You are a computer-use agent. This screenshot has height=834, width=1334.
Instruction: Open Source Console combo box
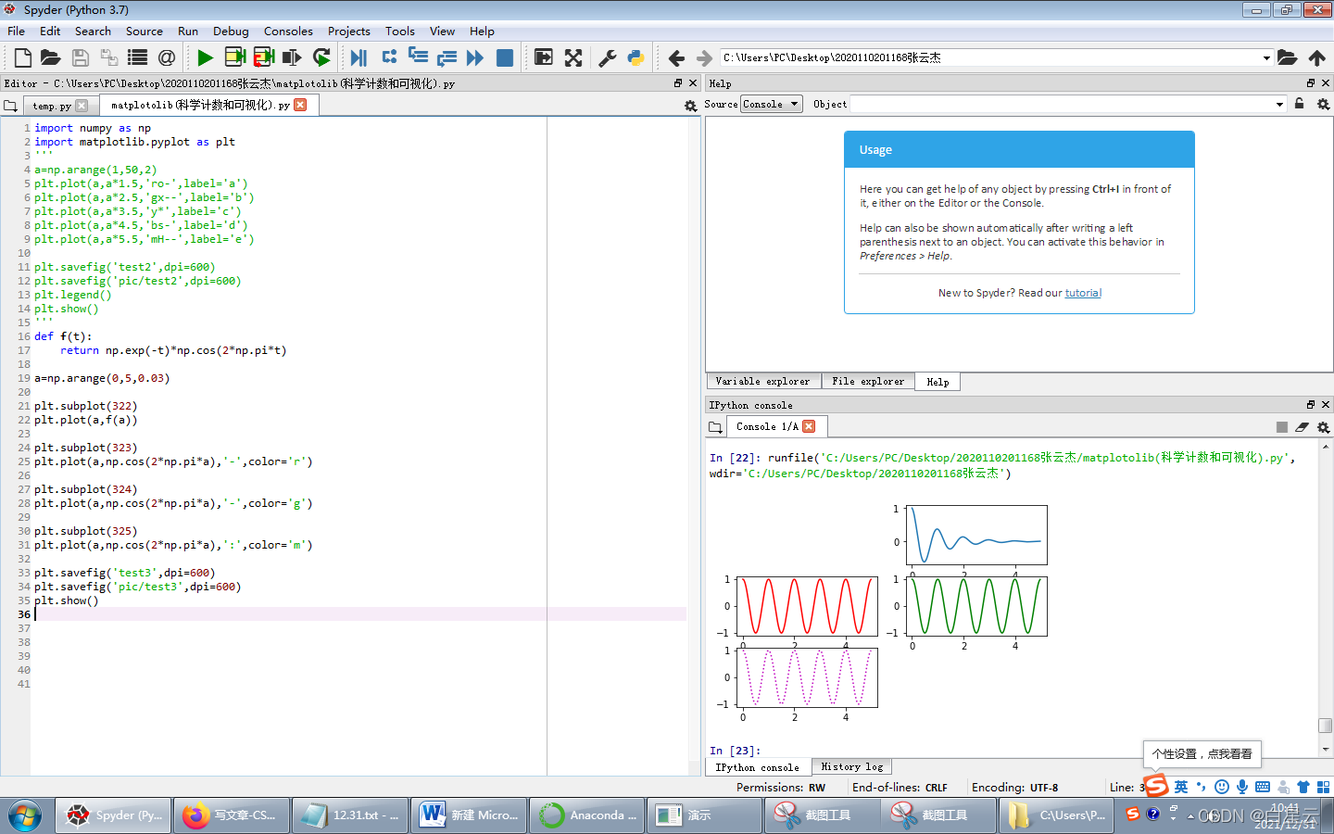pyautogui.click(x=772, y=104)
